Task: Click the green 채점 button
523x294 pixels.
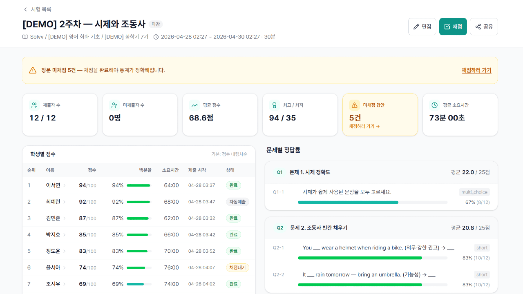Action: [453, 27]
